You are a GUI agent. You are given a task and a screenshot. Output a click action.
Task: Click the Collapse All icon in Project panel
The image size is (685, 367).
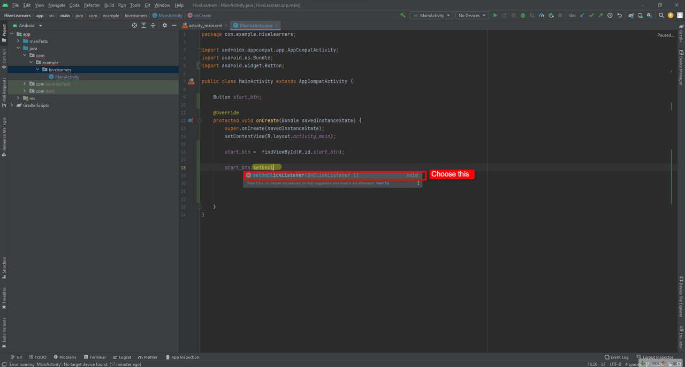coord(153,25)
